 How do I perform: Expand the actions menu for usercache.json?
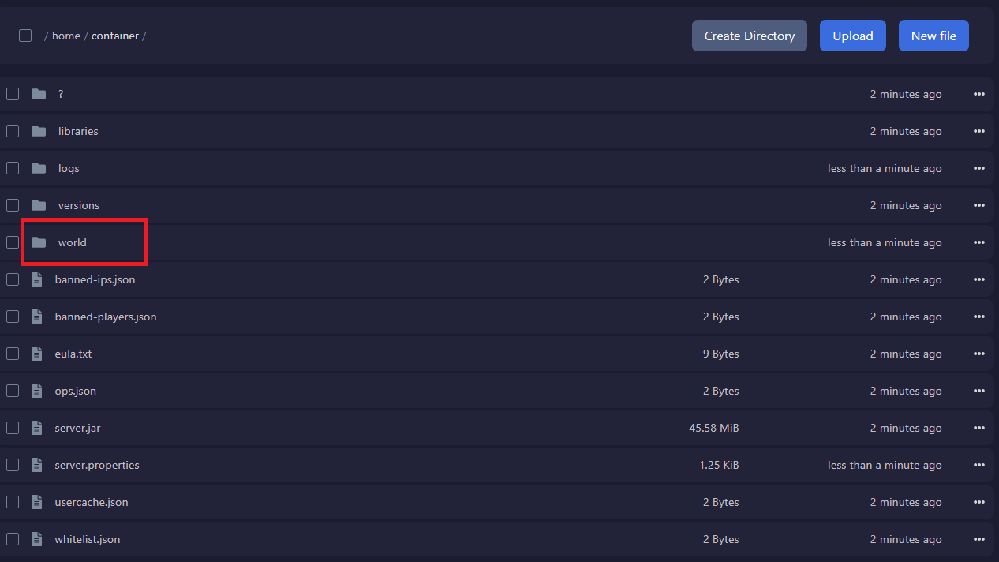pos(978,502)
